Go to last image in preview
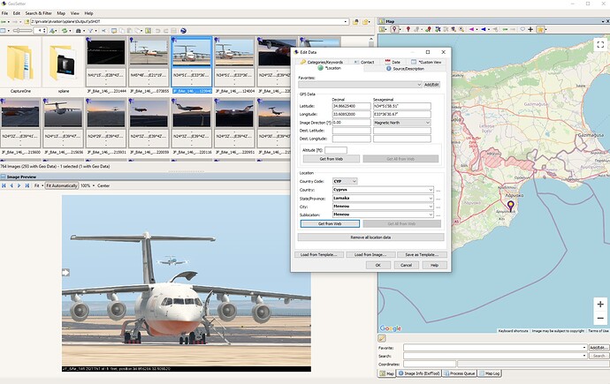Screen dimensions: 610x384 (x=27, y=185)
